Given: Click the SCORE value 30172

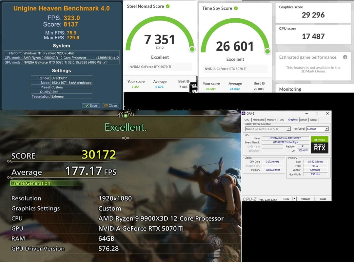Looking at the screenshot, I should click(x=99, y=155).
